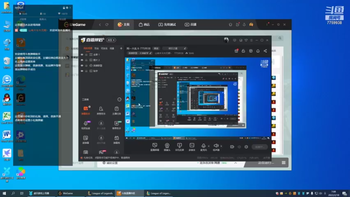
Task: Hide the 图片 2 source
Action: click(82, 60)
